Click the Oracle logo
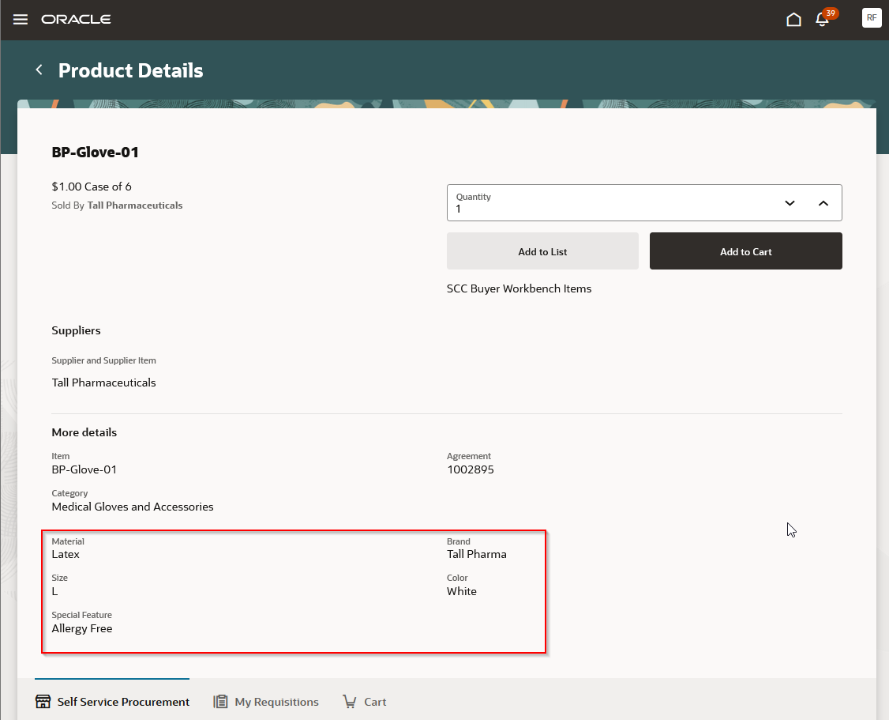The width and height of the screenshot is (889, 720). click(x=76, y=19)
